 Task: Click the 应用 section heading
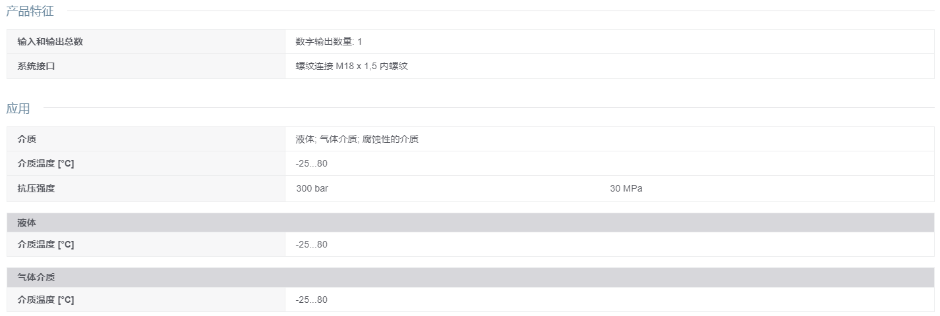pyautogui.click(x=18, y=108)
